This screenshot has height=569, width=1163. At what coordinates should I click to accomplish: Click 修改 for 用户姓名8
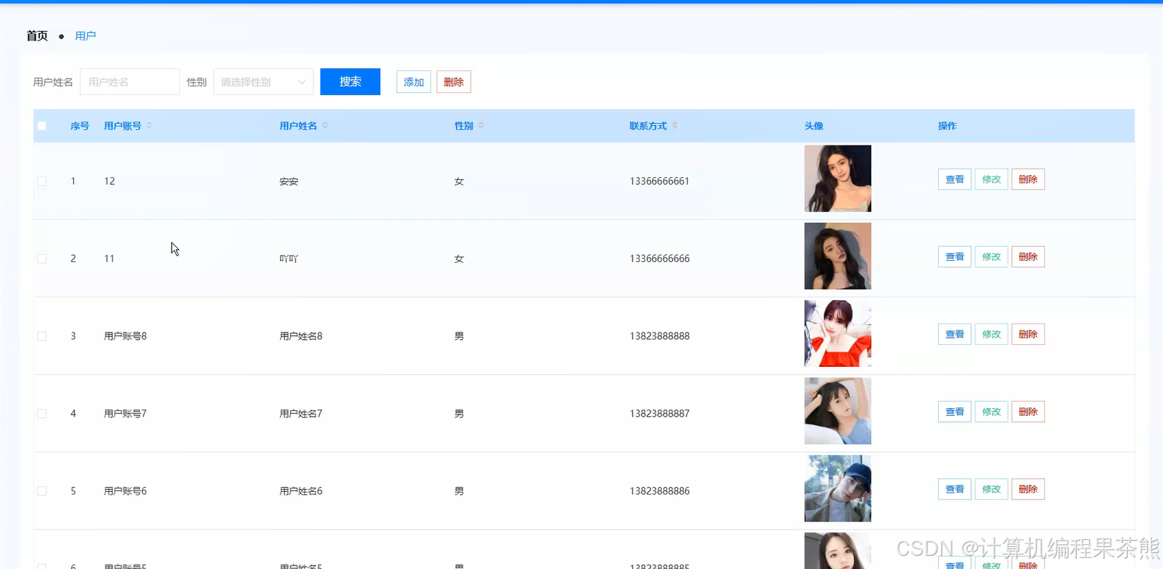tap(991, 335)
